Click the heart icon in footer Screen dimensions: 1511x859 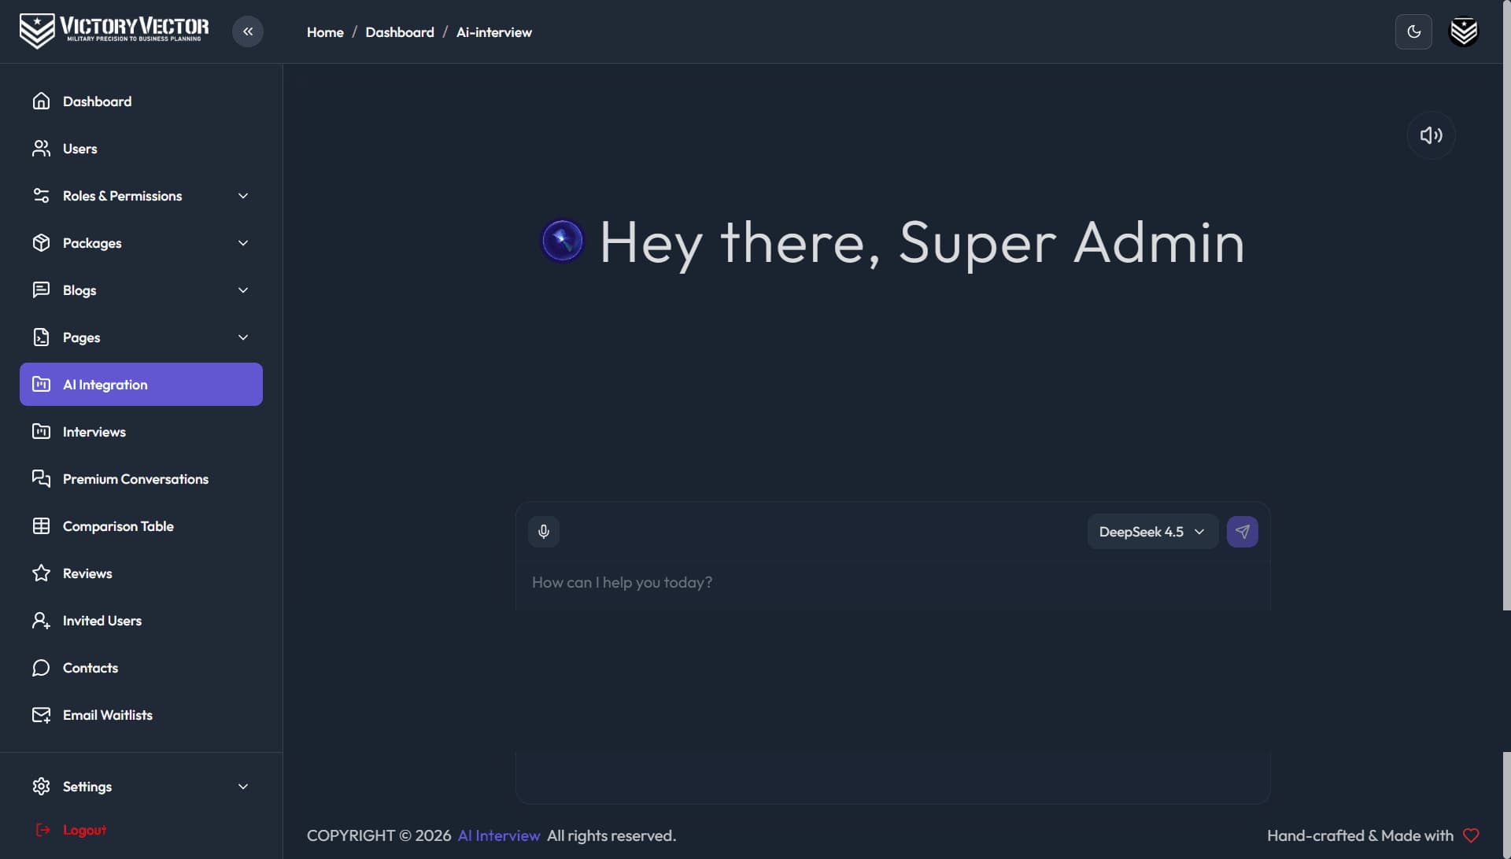[x=1471, y=835]
